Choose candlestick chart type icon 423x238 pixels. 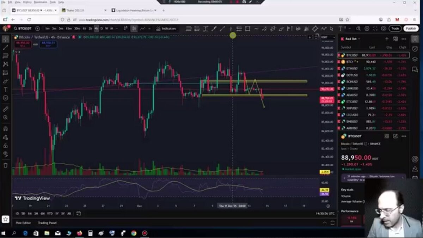click(134, 29)
